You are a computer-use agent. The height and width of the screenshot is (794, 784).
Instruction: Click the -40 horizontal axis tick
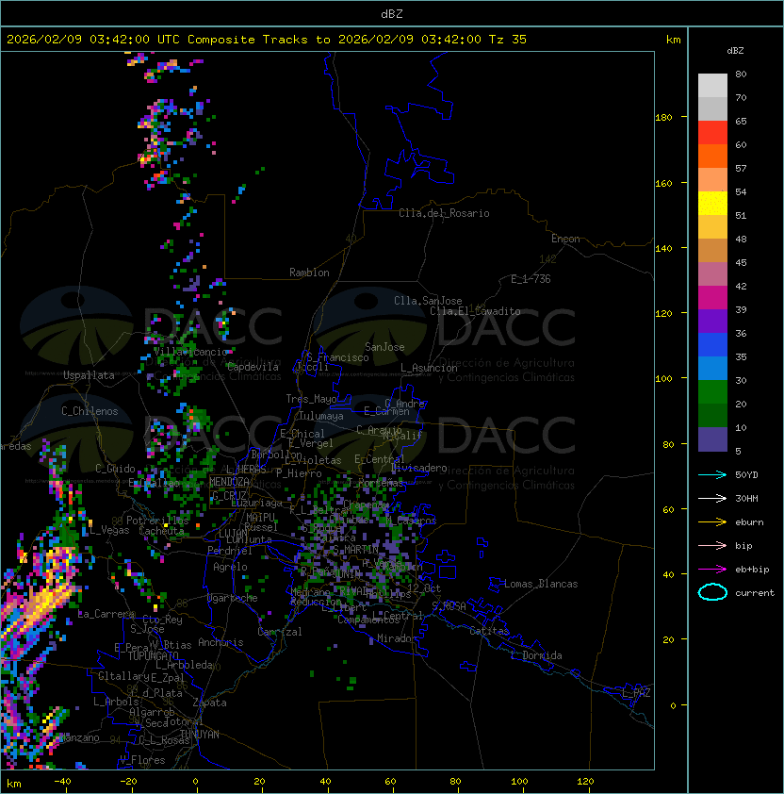tap(62, 782)
